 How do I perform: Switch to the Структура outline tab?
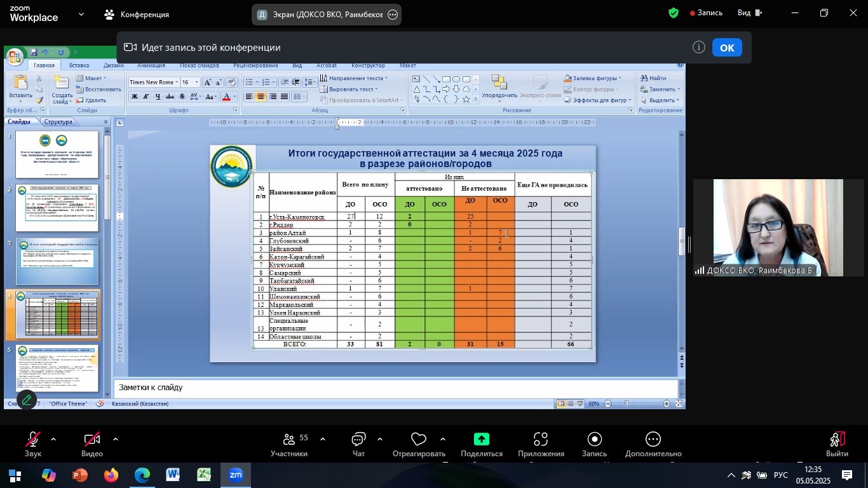[x=58, y=121]
